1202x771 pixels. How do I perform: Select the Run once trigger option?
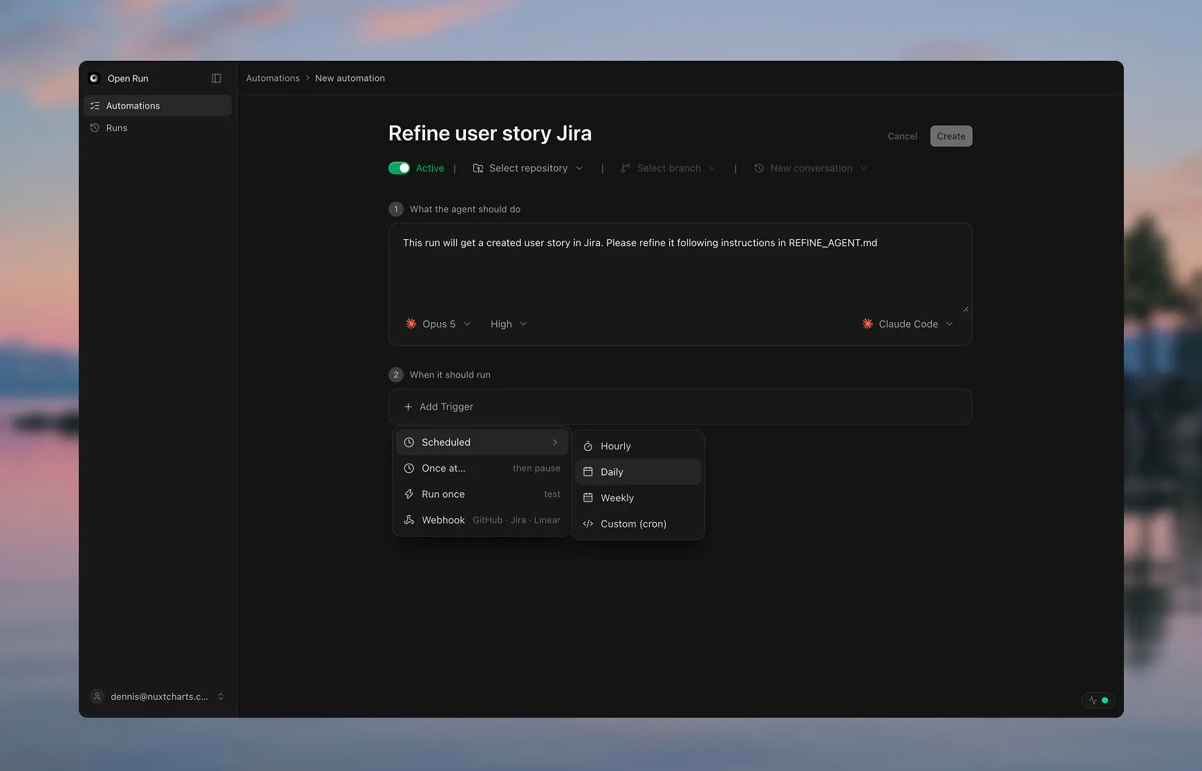coord(482,494)
